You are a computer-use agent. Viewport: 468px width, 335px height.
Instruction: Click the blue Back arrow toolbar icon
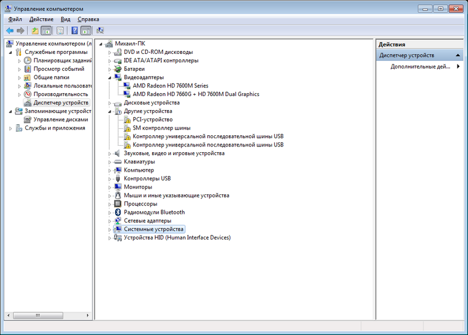click(x=10, y=30)
